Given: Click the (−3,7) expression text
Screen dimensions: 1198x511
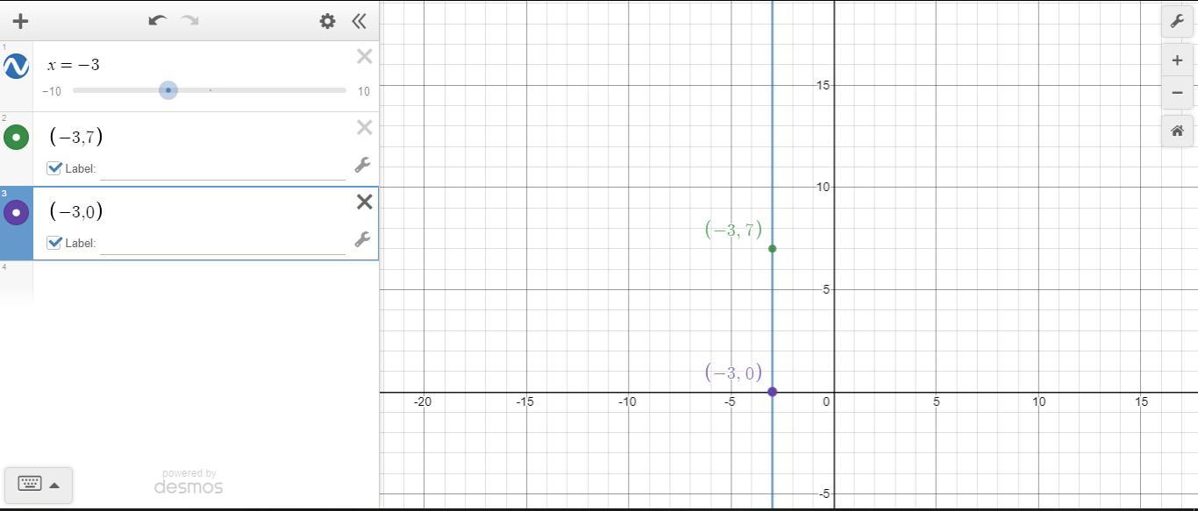Looking at the screenshot, I should [x=76, y=136].
